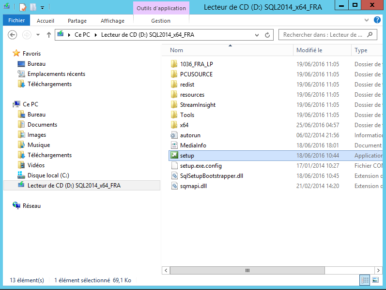
Task: Click the search magnifier icon
Action: 370,35
